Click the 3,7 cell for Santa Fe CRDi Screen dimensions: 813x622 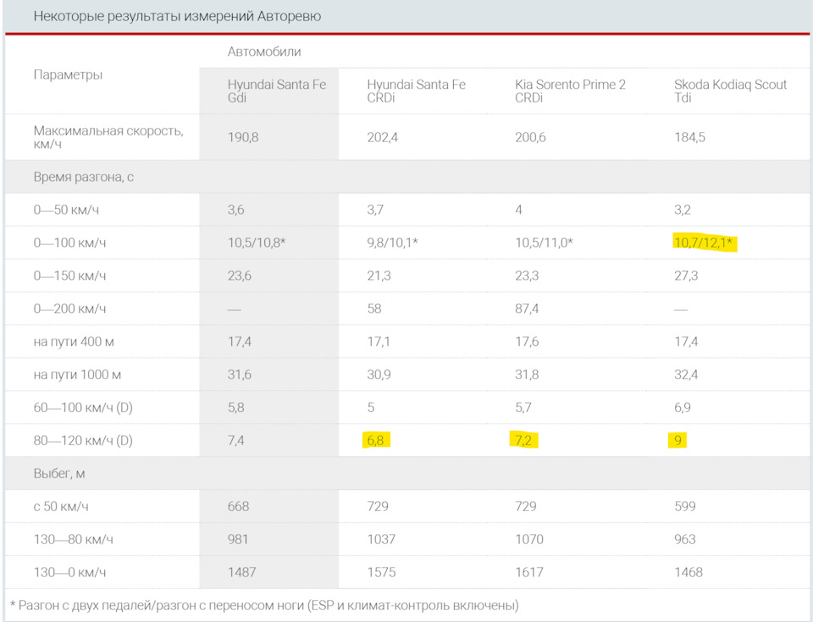(x=375, y=210)
